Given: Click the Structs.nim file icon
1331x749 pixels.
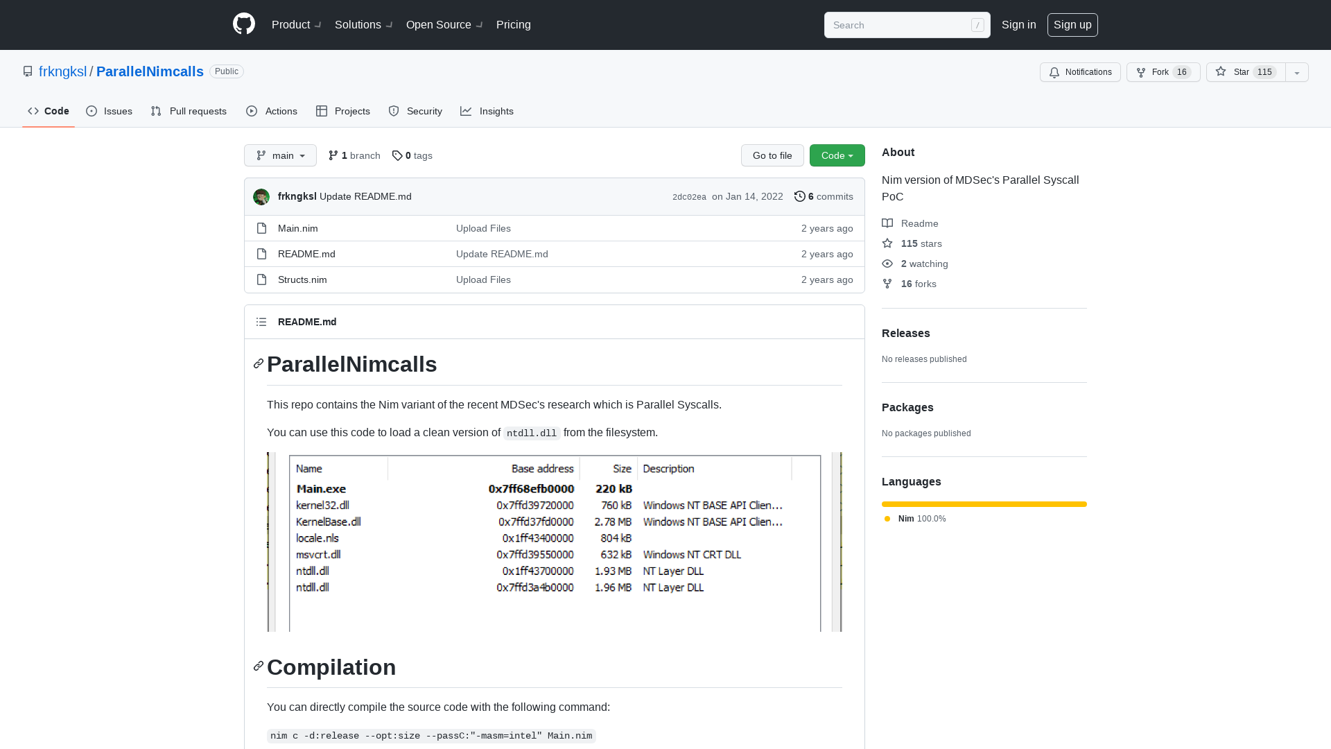Looking at the screenshot, I should 261,279.
